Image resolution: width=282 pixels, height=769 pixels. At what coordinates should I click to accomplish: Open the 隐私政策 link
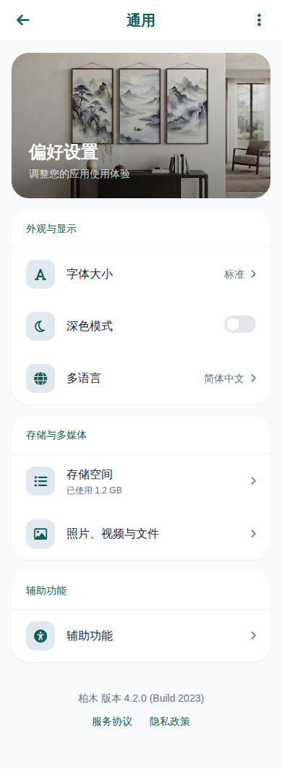(170, 721)
